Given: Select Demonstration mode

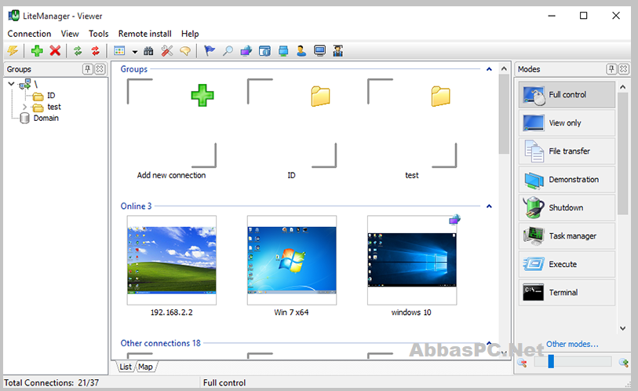Looking at the screenshot, I should 567,179.
